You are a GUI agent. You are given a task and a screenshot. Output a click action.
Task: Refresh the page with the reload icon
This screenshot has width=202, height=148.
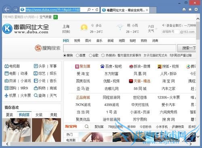pyautogui.click(x=97, y=10)
